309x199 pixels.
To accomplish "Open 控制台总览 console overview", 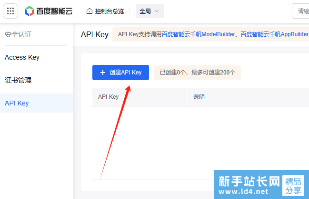I will [109, 11].
